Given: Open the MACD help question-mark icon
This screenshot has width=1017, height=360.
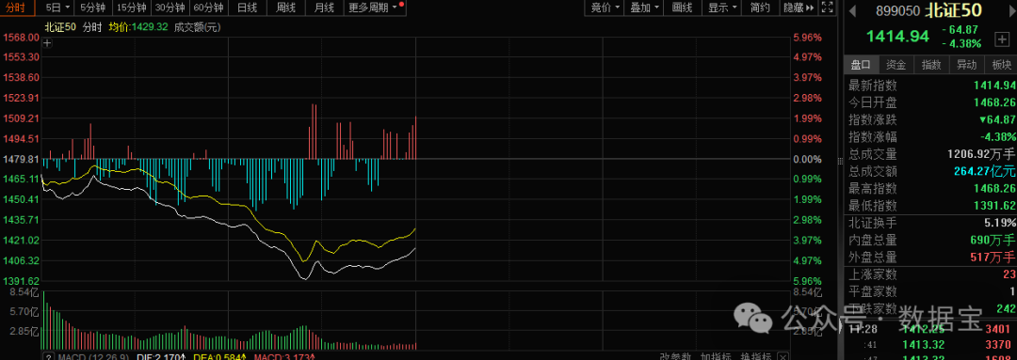Looking at the screenshot, I should pos(48,356).
